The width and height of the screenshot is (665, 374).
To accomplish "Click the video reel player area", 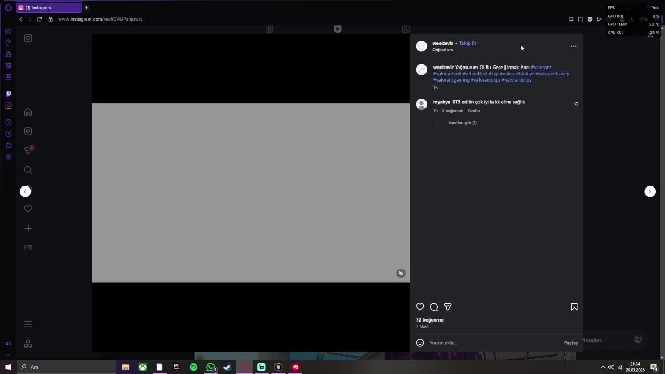I will point(251,193).
